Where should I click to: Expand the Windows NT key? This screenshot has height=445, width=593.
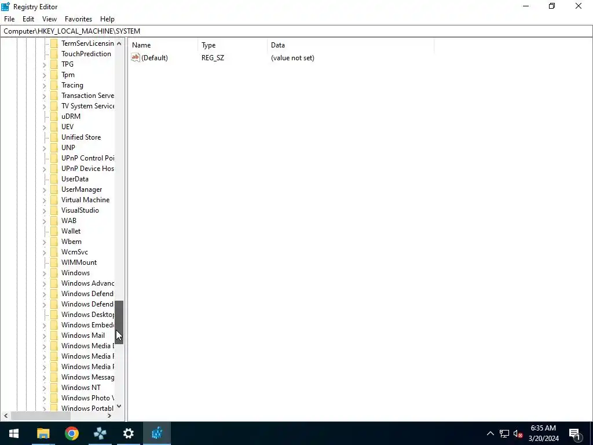pos(44,388)
